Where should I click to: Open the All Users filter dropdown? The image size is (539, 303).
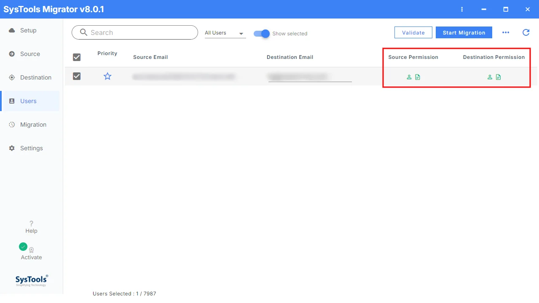pyautogui.click(x=225, y=33)
